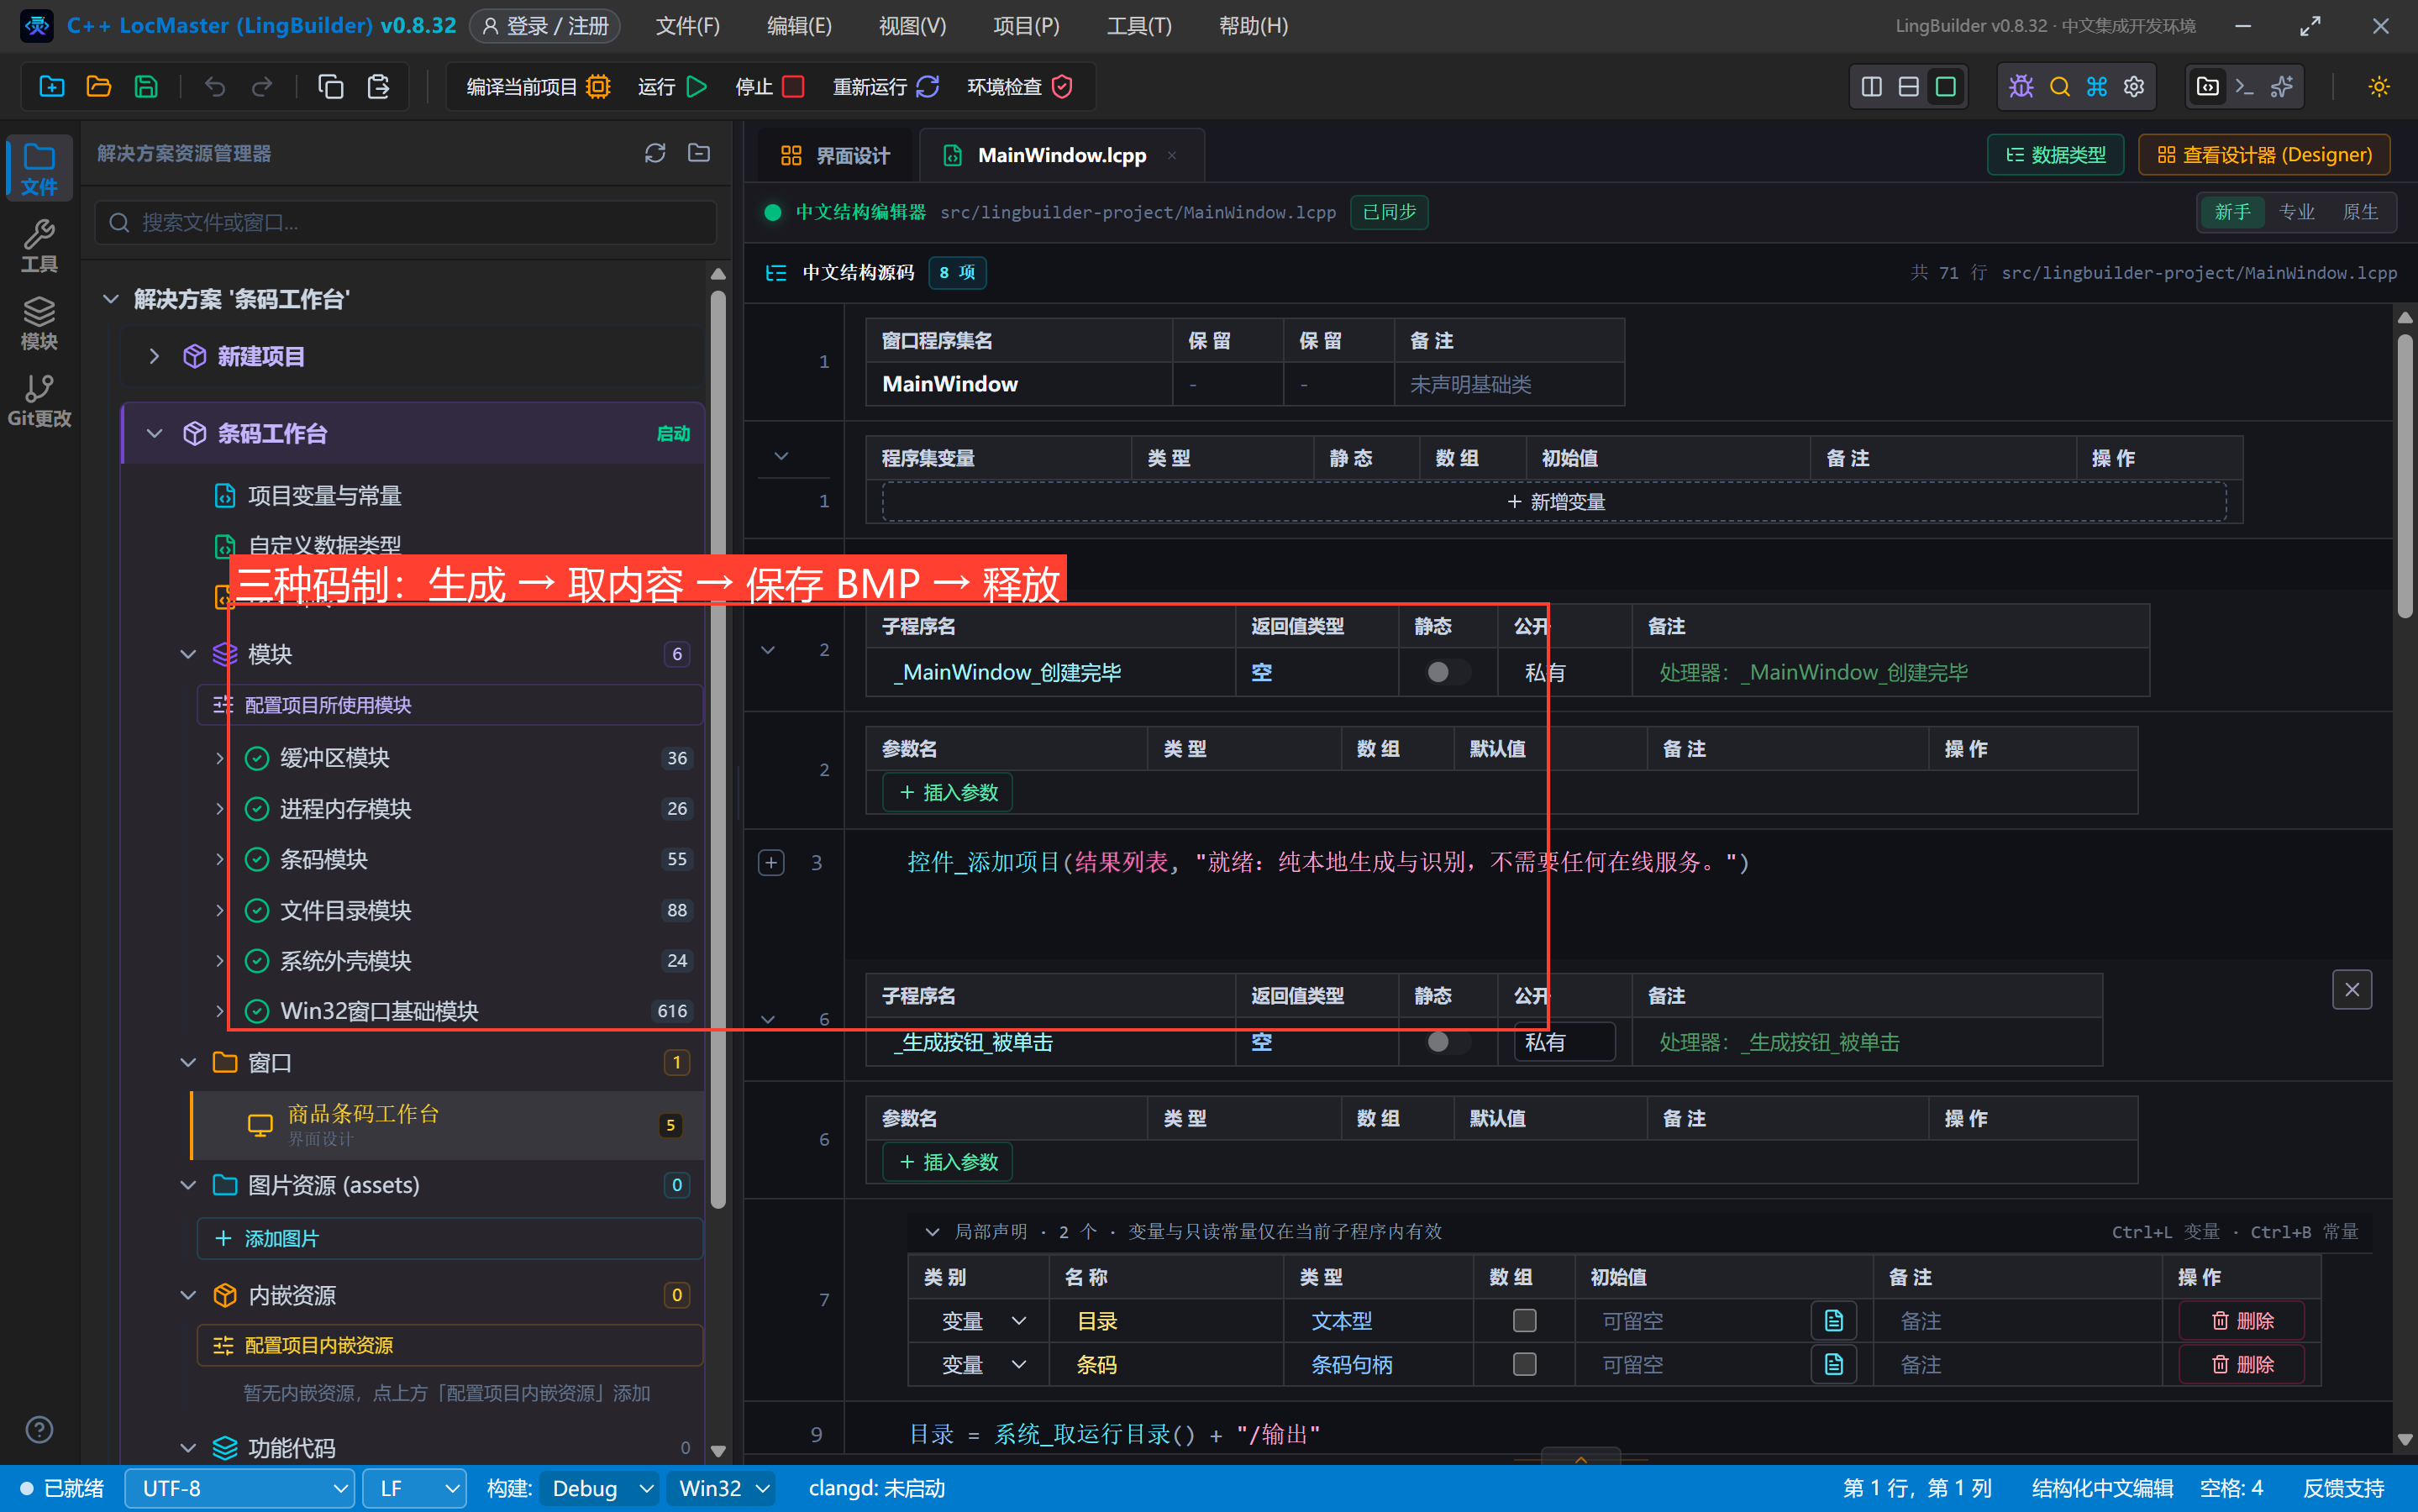Open the debug bug icon
This screenshot has width=2418, height=1512.
click(2021, 87)
